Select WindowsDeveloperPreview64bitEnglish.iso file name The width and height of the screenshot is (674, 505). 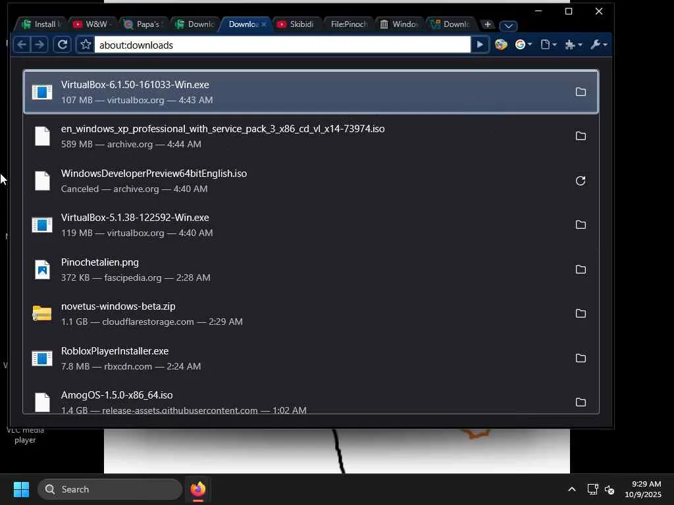154,174
